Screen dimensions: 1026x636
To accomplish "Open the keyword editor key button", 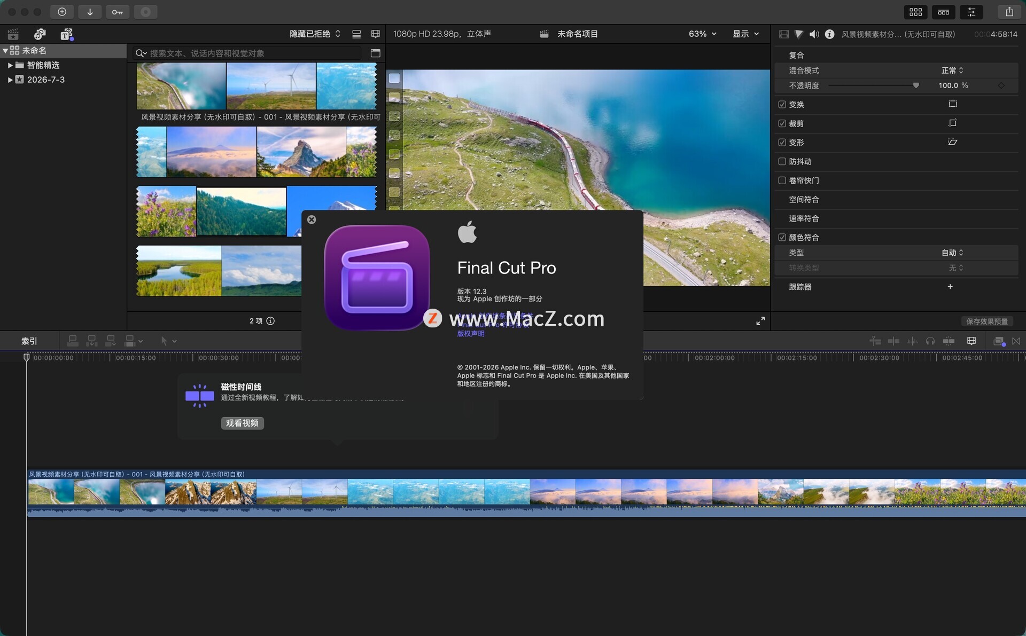I will pyautogui.click(x=118, y=12).
